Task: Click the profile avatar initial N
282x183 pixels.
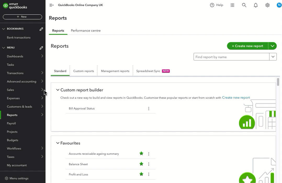Action: point(279,5)
